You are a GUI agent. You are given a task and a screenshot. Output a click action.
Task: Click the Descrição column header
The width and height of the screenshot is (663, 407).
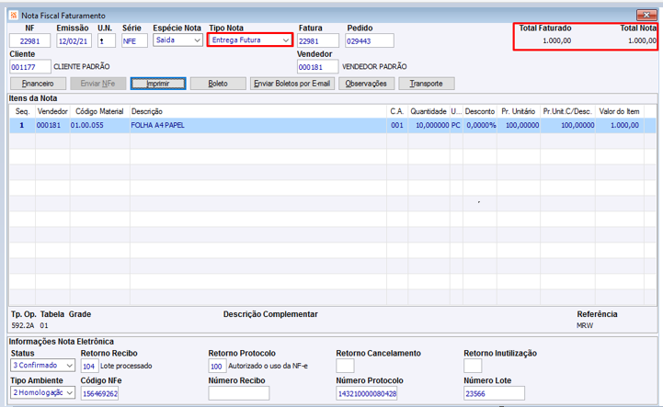pos(257,111)
